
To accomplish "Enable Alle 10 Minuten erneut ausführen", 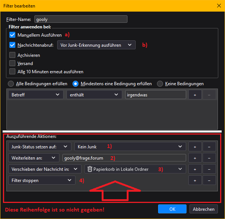I will 12,72.
